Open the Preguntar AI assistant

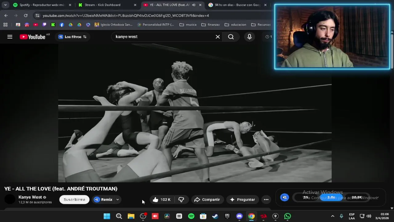tap(242, 199)
